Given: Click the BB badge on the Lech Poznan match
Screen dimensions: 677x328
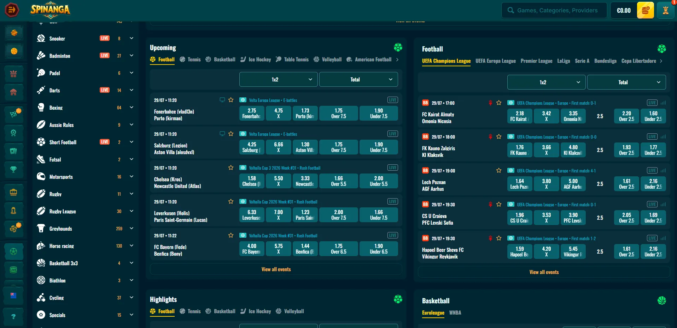Looking at the screenshot, I should 425,171.
